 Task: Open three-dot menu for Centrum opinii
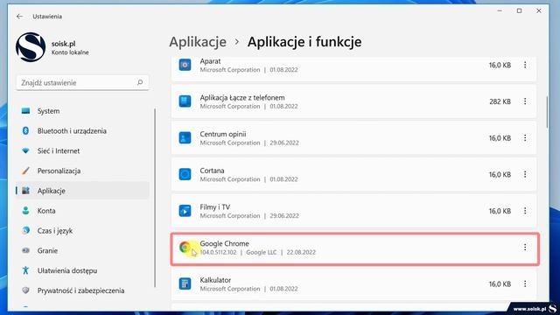(x=525, y=138)
